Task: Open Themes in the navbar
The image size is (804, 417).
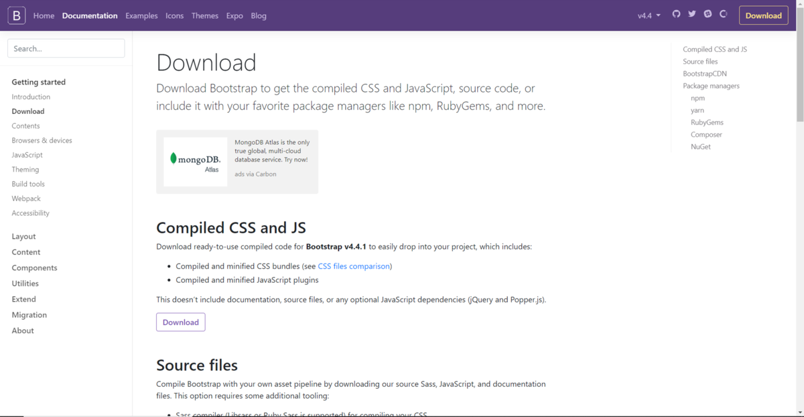Action: [204, 15]
